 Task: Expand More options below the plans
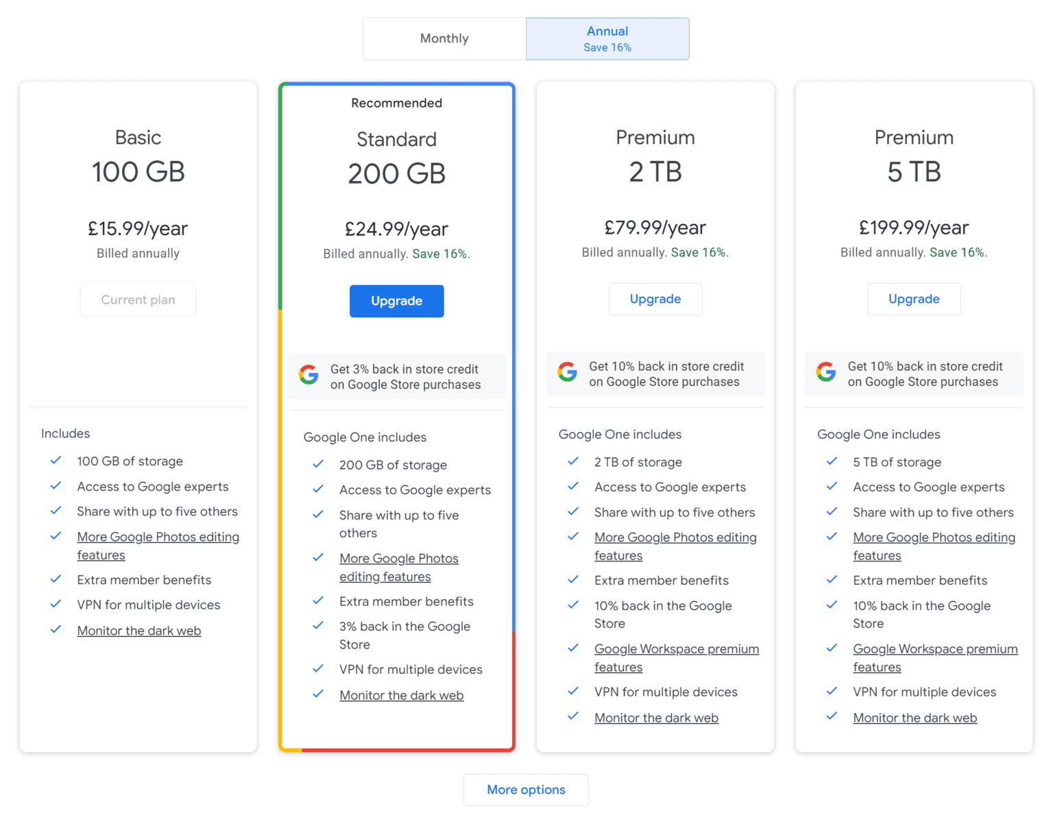526,790
